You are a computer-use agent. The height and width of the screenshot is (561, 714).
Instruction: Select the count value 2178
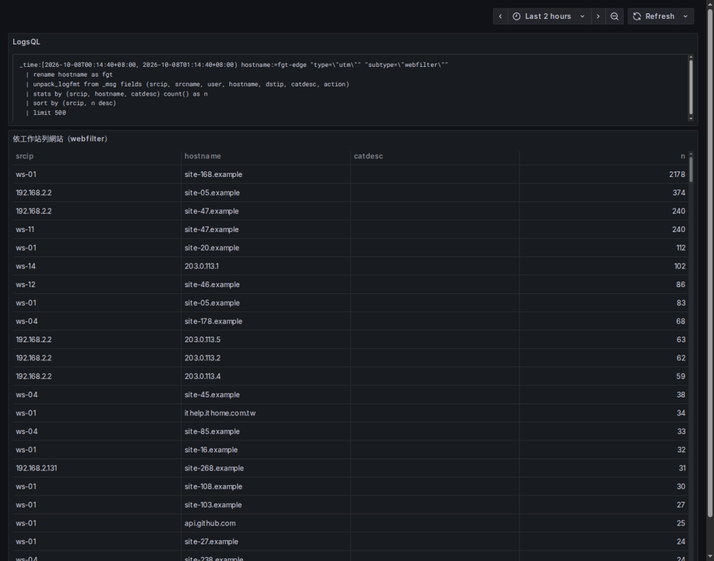677,174
